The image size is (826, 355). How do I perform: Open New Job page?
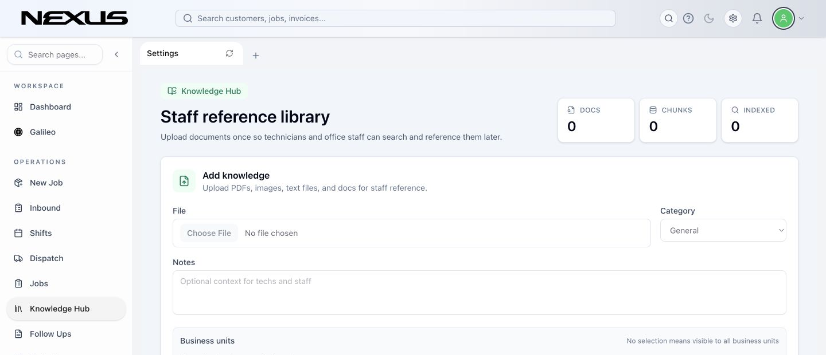(66, 183)
